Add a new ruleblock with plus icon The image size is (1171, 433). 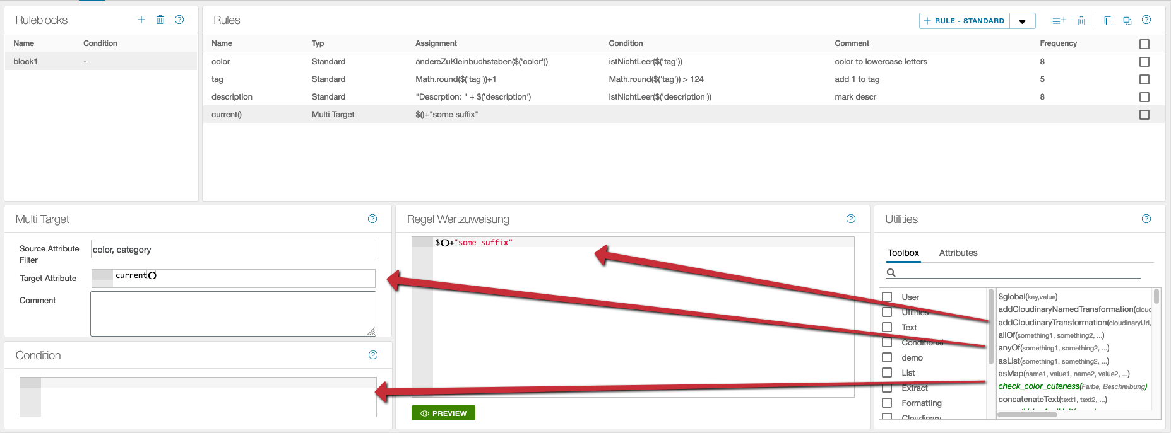[x=141, y=20]
